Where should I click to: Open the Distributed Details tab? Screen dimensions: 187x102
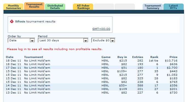(55, 7)
